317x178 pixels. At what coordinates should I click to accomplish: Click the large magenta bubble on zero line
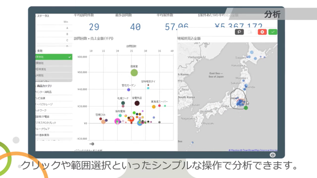click(x=117, y=121)
